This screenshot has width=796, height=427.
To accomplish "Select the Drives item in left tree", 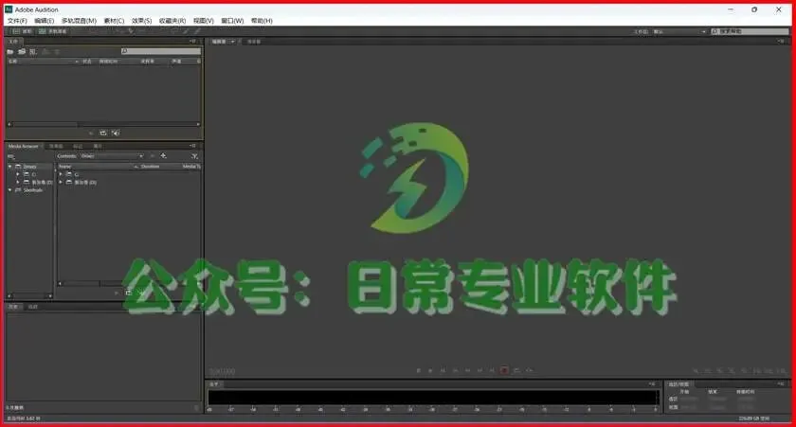I will [30, 167].
